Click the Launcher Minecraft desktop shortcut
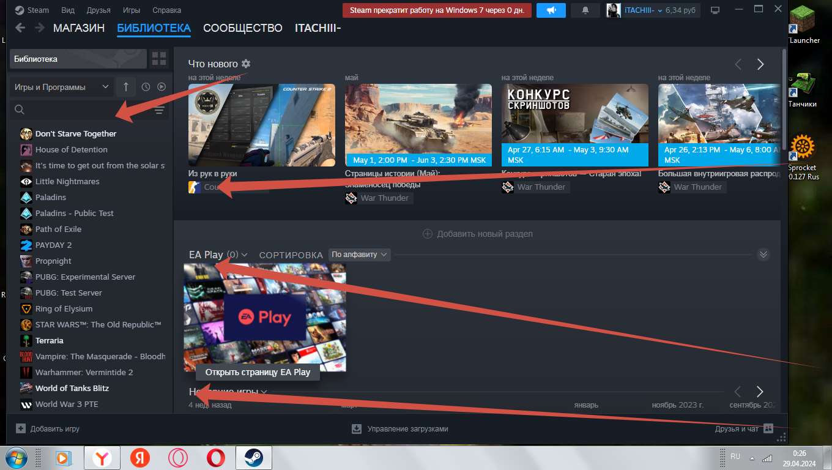 click(803, 26)
